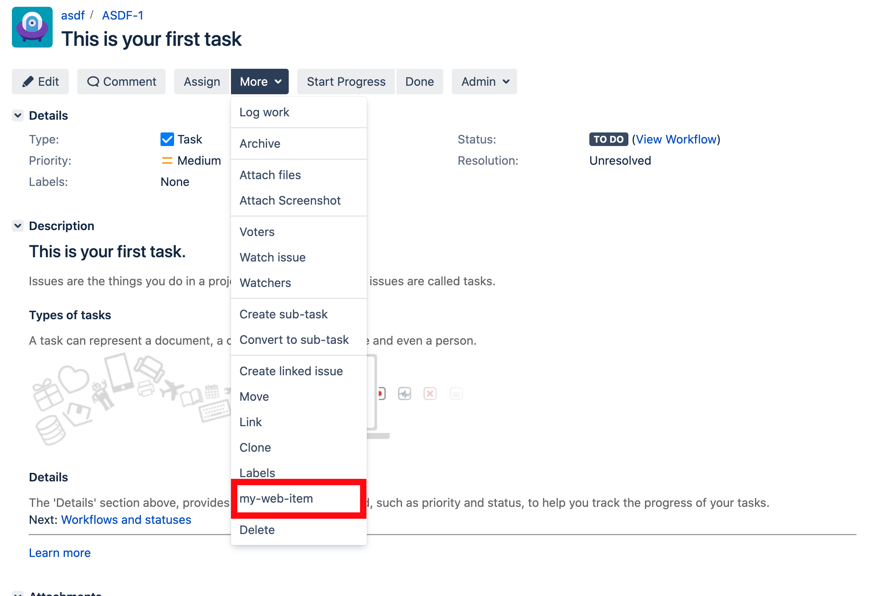Collapse the Description section chevron
Screen dimensions: 884x596
pos(18,226)
